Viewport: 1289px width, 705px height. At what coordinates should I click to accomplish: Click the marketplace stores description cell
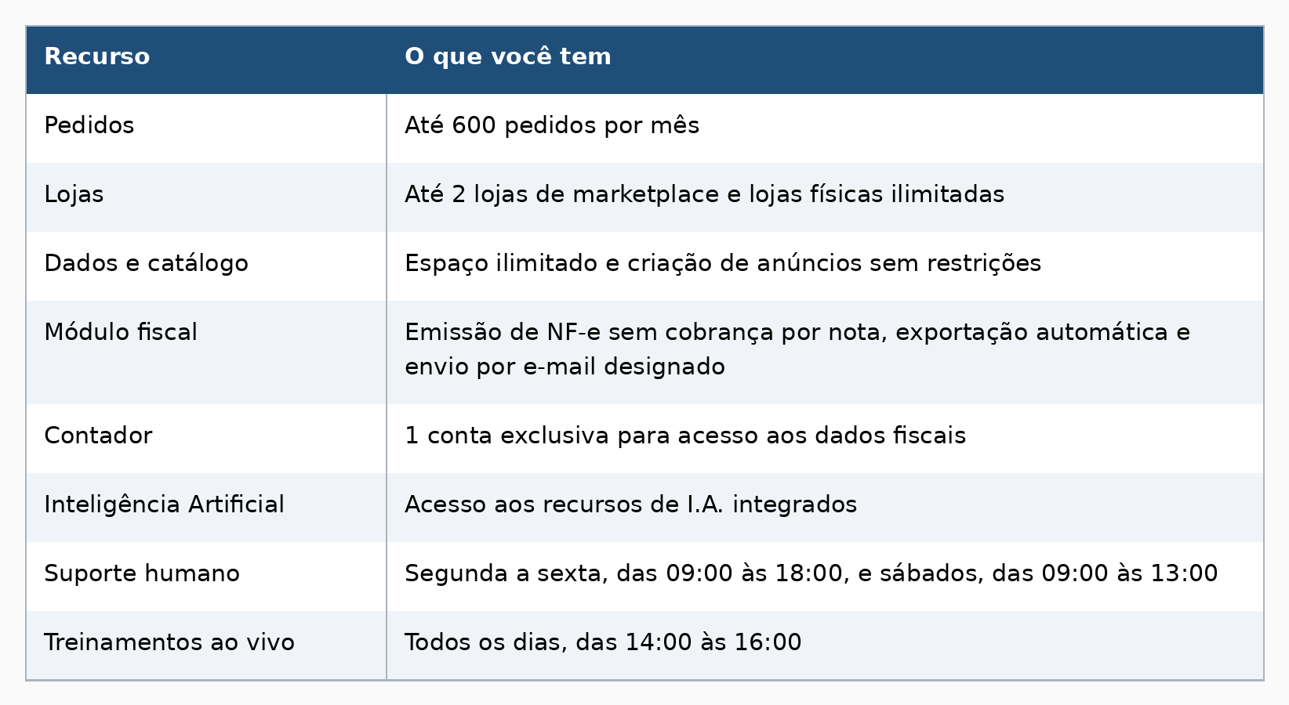coord(704,195)
